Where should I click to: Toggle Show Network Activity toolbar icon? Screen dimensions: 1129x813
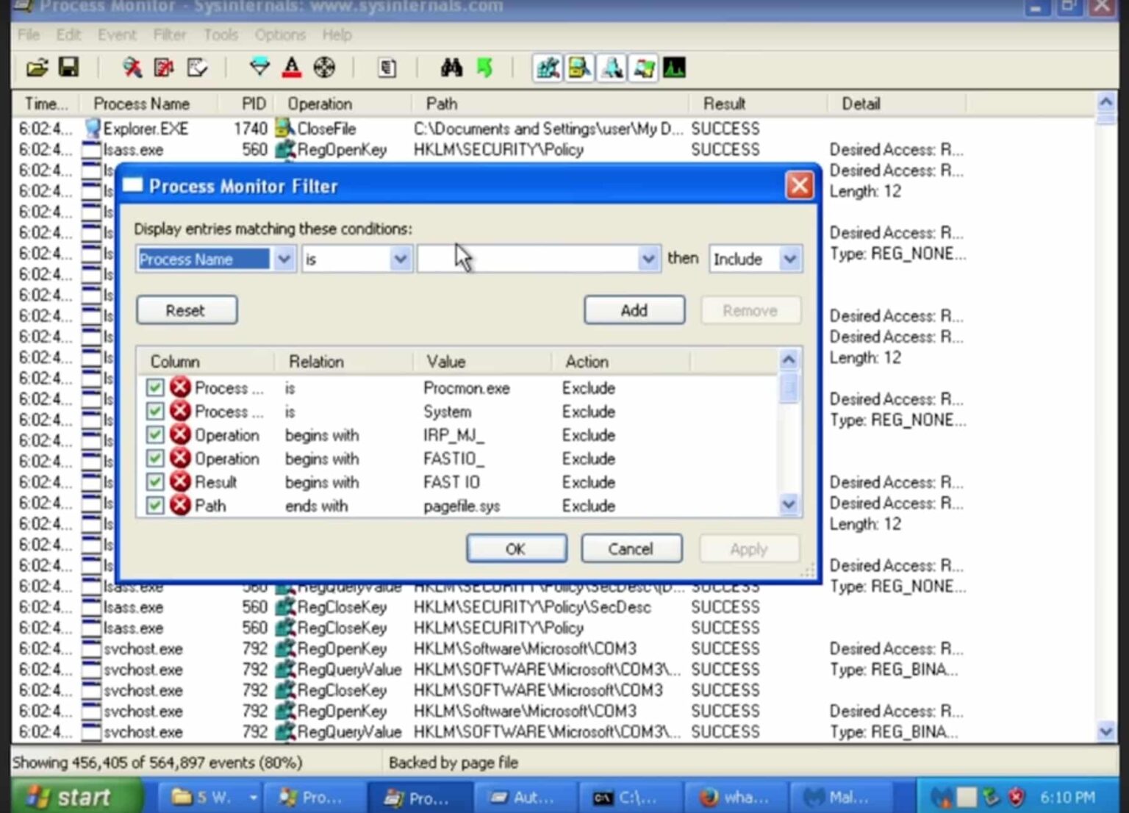pos(612,68)
